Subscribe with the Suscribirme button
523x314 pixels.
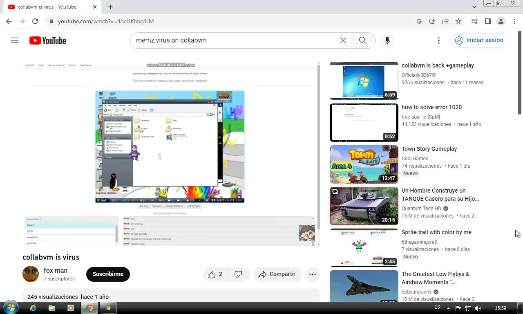[108, 274]
